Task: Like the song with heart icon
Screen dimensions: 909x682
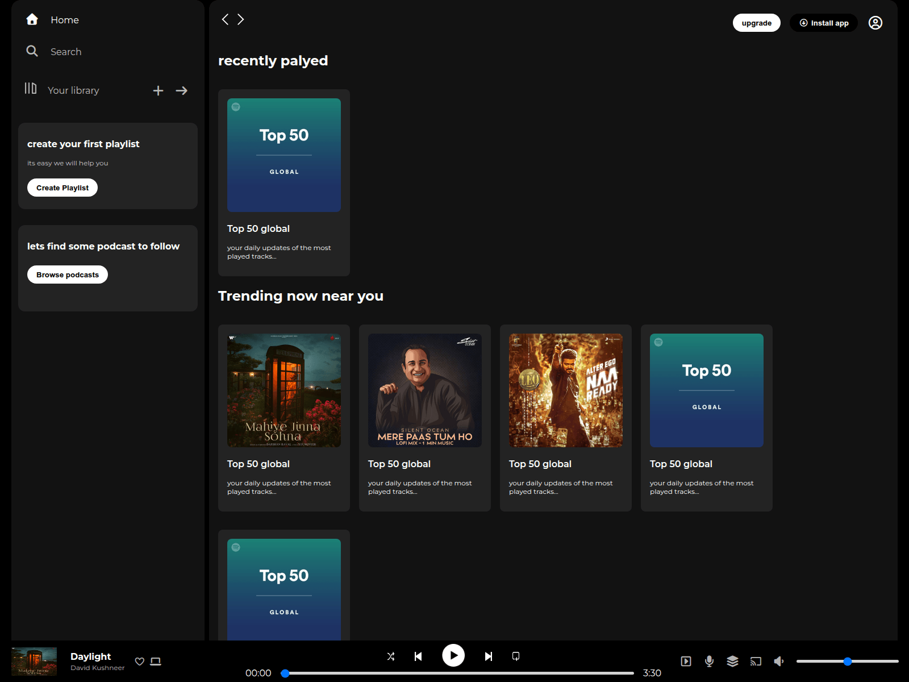Action: point(140,662)
